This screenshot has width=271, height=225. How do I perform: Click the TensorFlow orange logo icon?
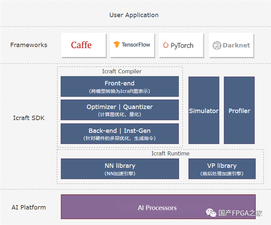point(117,44)
